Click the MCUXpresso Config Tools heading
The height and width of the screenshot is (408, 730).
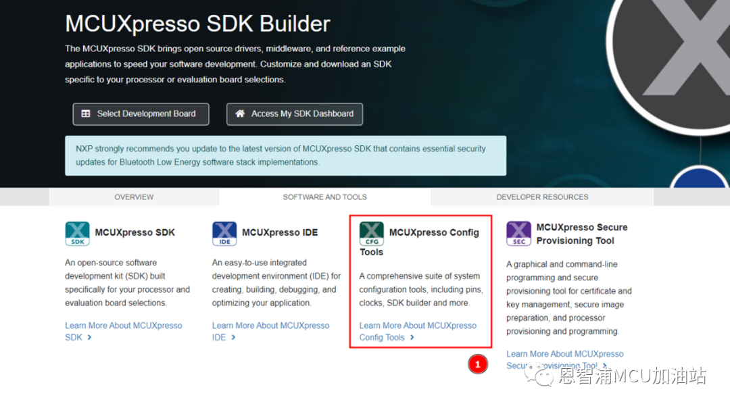[419, 241]
